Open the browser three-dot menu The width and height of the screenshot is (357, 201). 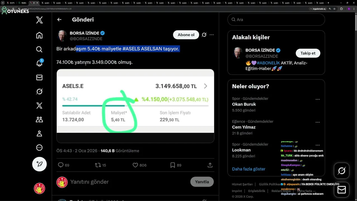tap(354, 9)
